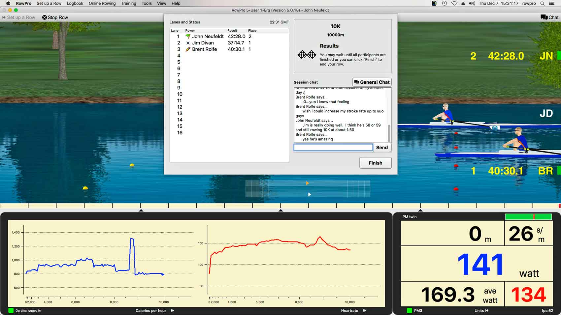
Task: Open the Apple menu
Action: tap(8, 3)
